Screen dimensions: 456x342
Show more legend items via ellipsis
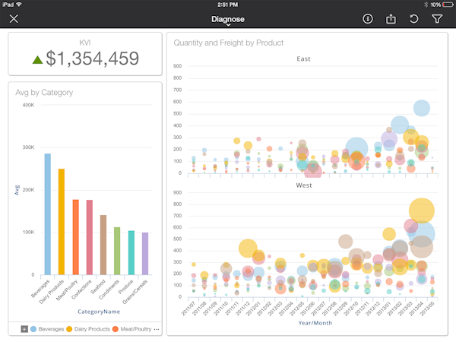157,329
